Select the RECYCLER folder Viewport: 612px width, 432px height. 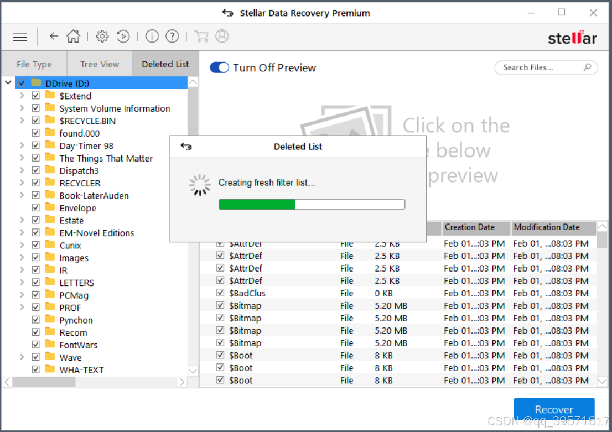80,183
